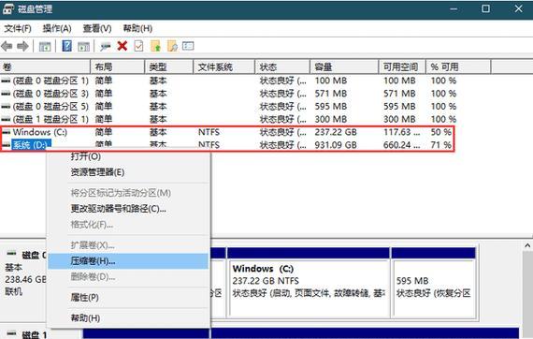Image resolution: width=533 pixels, height=339 pixels.
Task: Click the 71 % free cell
Action: 441,145
